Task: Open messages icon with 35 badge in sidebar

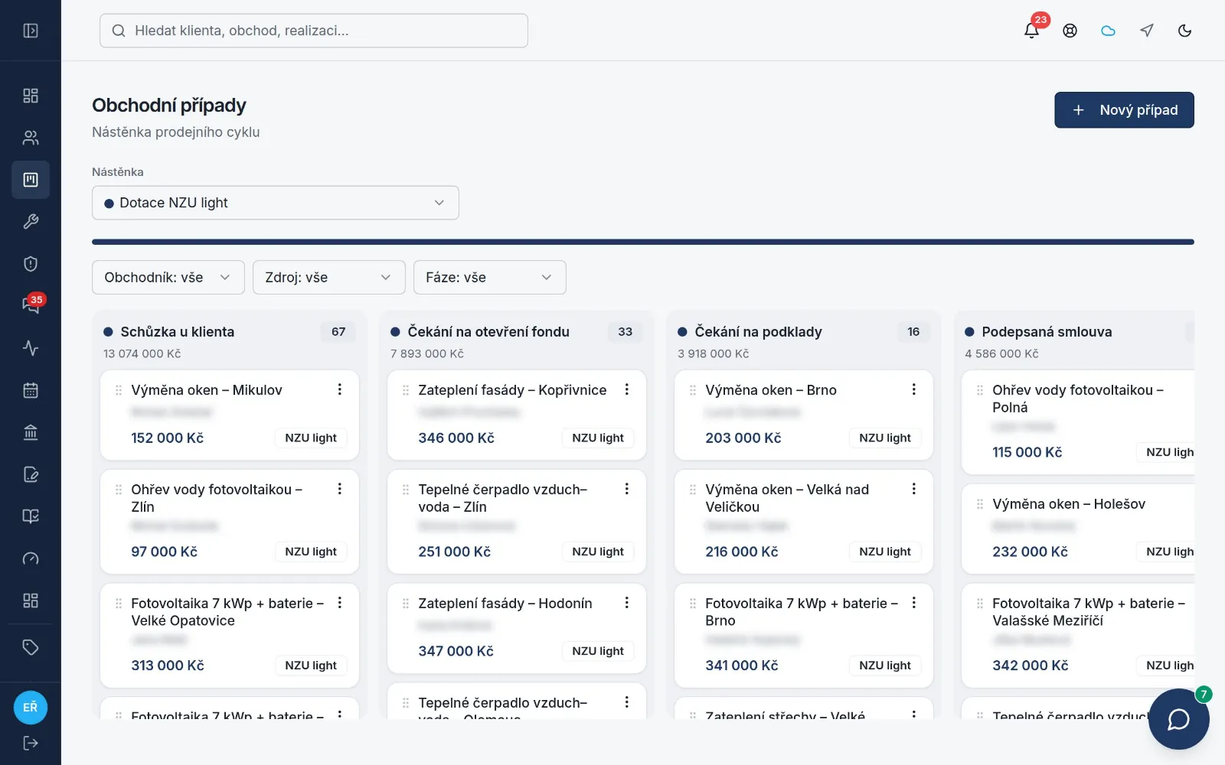Action: (31, 305)
